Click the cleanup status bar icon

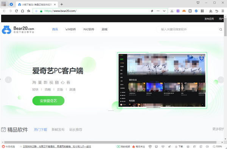click(194, 146)
